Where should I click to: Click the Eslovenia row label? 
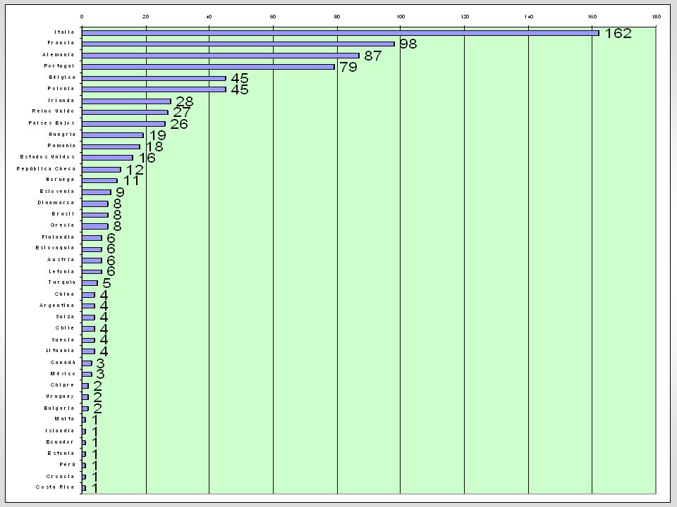[57, 192]
